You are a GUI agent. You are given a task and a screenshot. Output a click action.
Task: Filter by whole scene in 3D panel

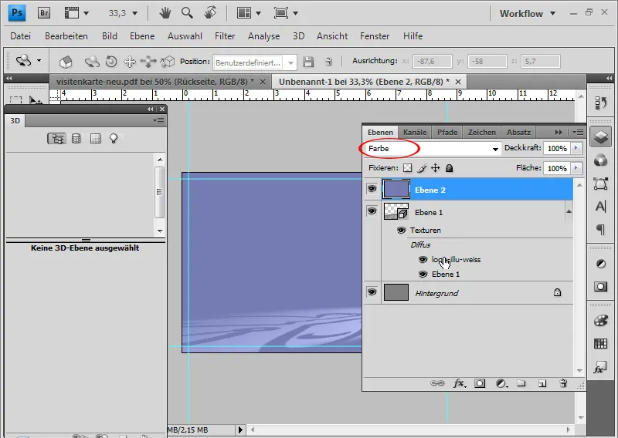(56, 139)
